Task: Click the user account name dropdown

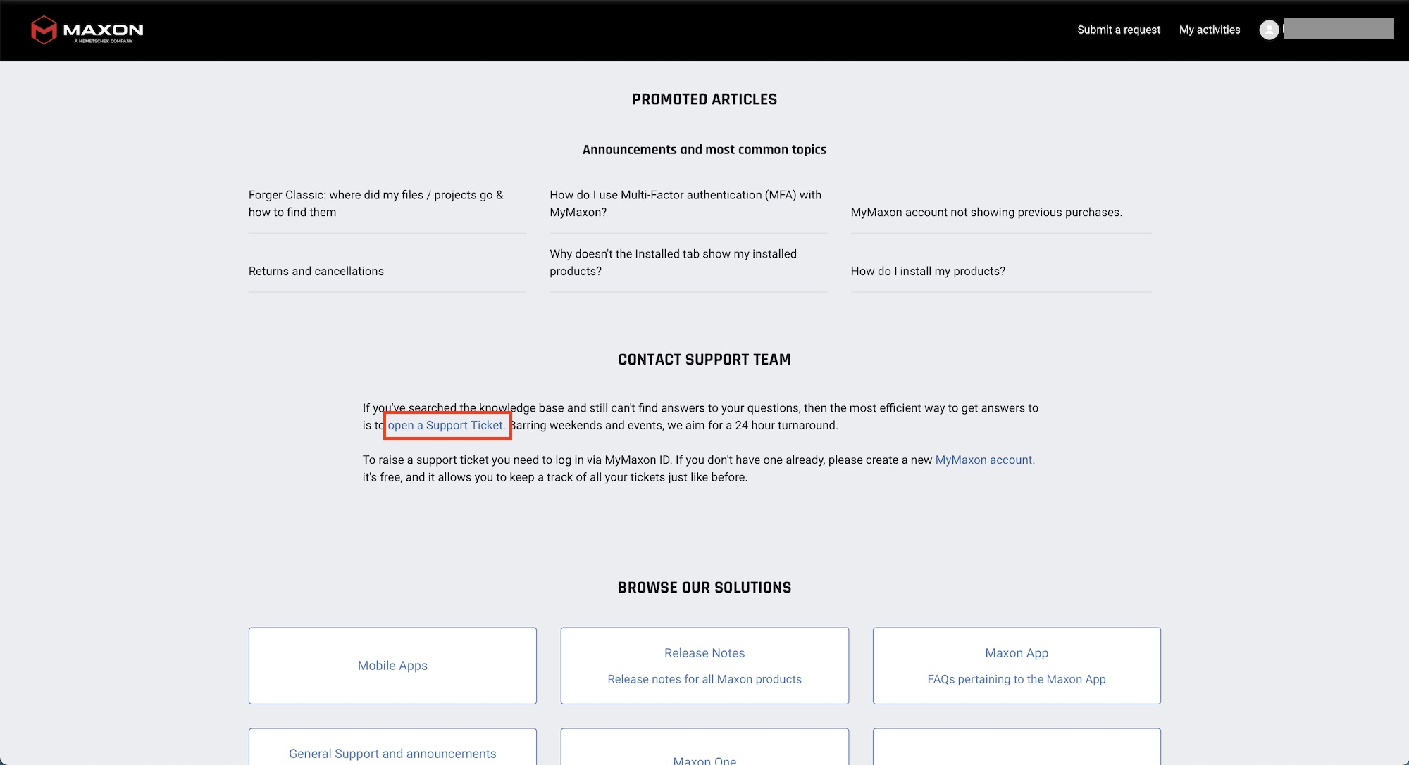Action: tap(1338, 29)
